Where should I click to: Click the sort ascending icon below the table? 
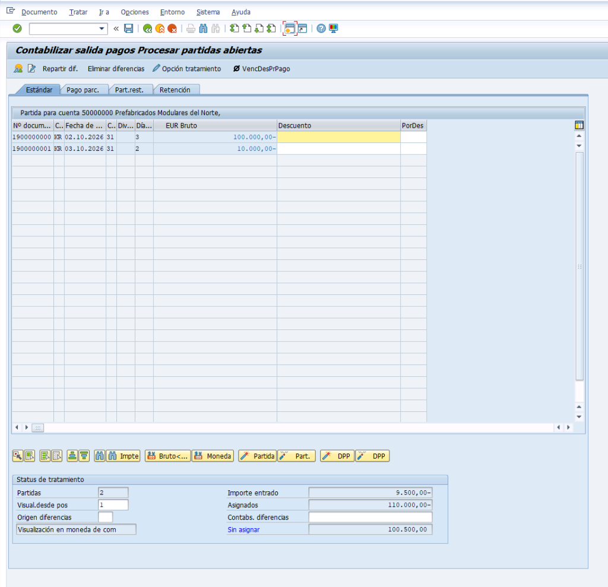point(72,456)
